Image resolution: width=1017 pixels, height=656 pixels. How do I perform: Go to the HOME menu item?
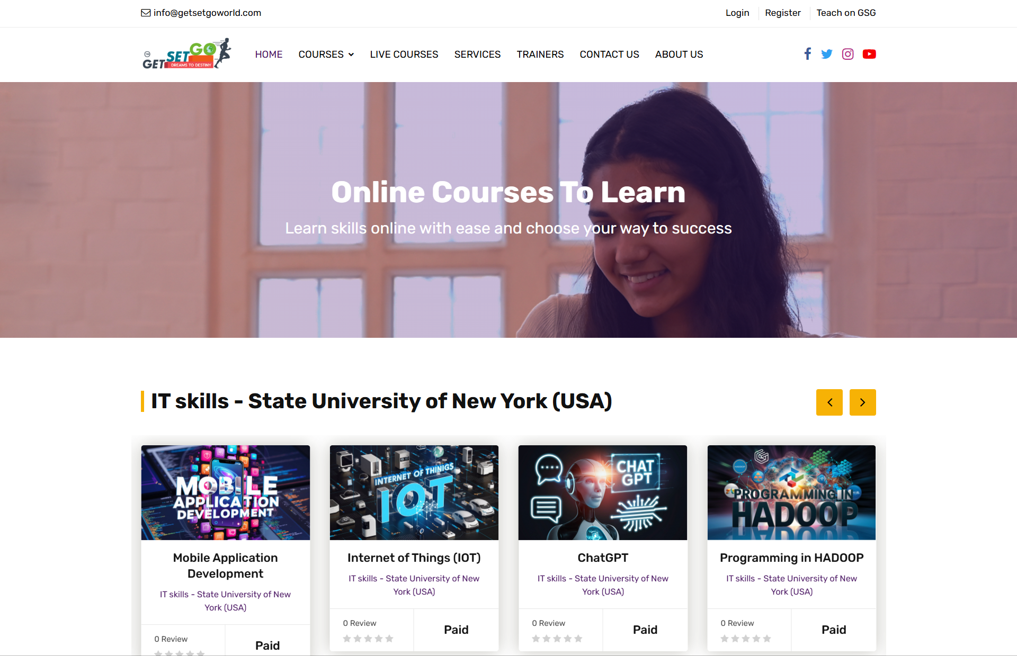click(x=269, y=55)
